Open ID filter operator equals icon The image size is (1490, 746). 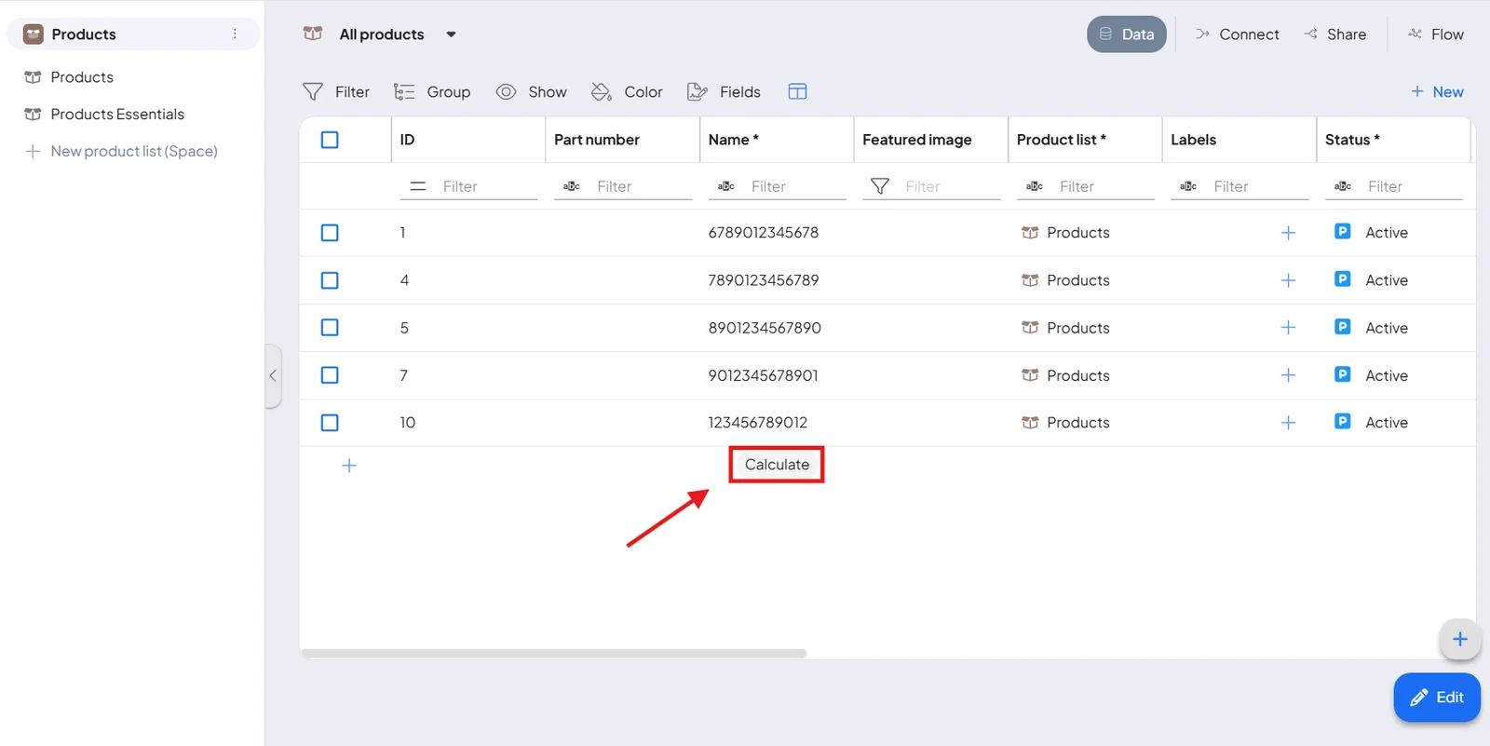tap(418, 186)
